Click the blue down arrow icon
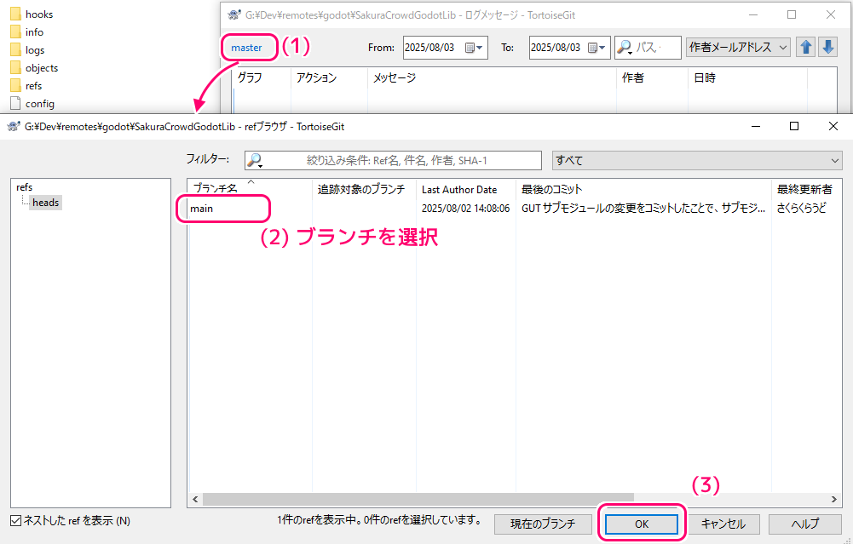This screenshot has width=853, height=544. click(x=827, y=48)
